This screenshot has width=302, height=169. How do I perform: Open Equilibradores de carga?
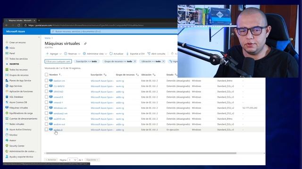point(21,113)
